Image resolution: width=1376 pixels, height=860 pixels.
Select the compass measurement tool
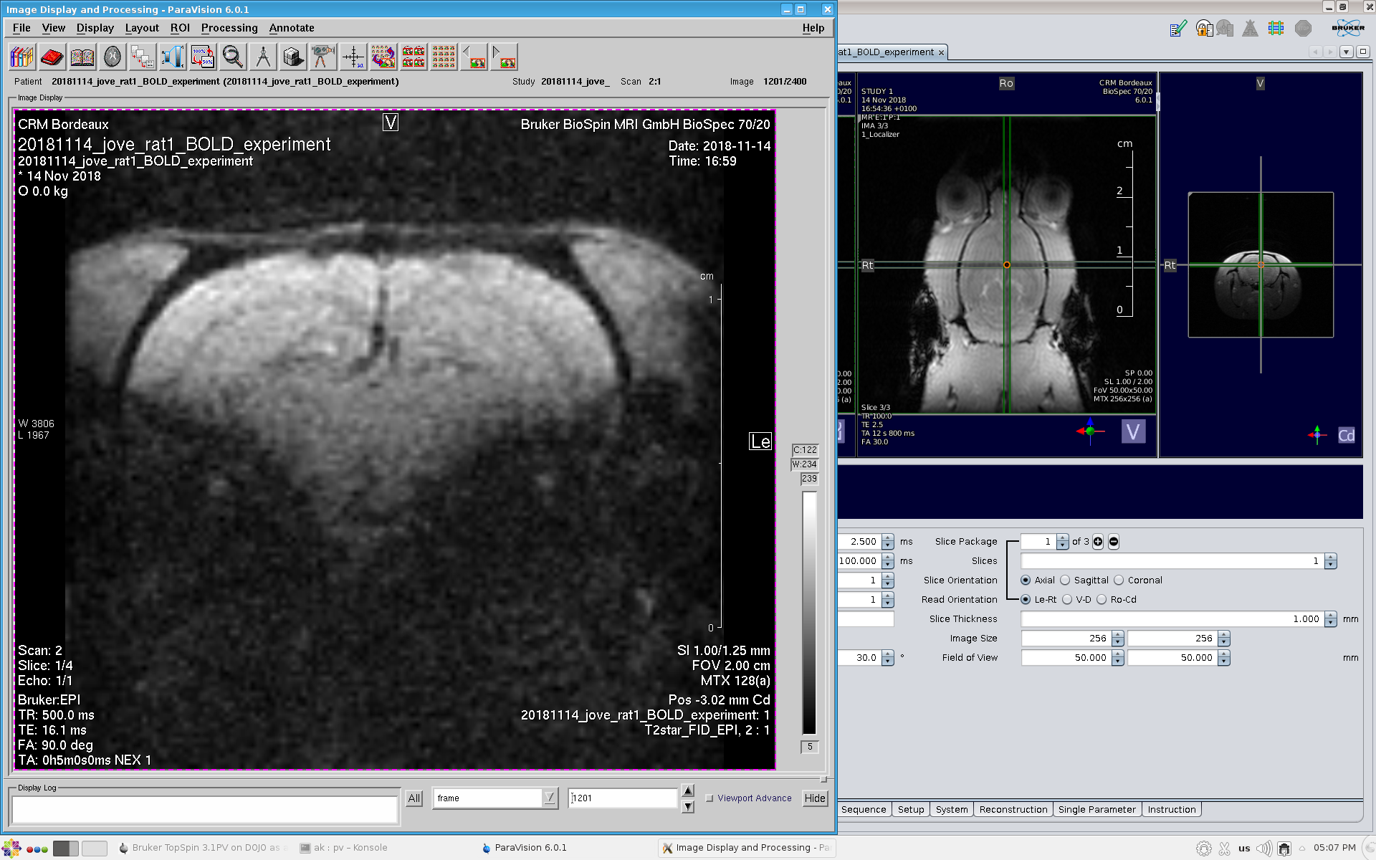click(263, 57)
